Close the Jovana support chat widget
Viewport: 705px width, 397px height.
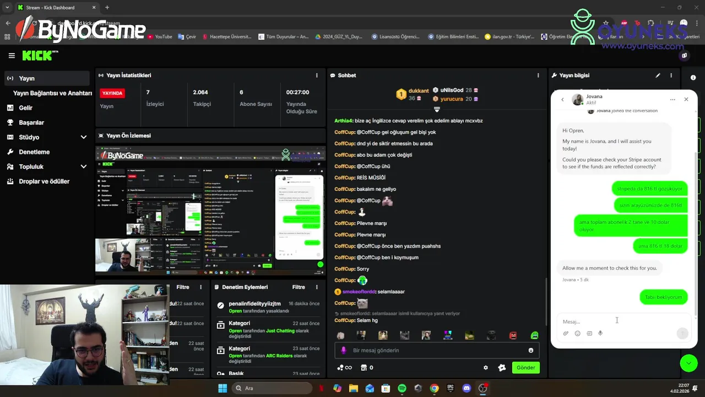[x=686, y=99]
